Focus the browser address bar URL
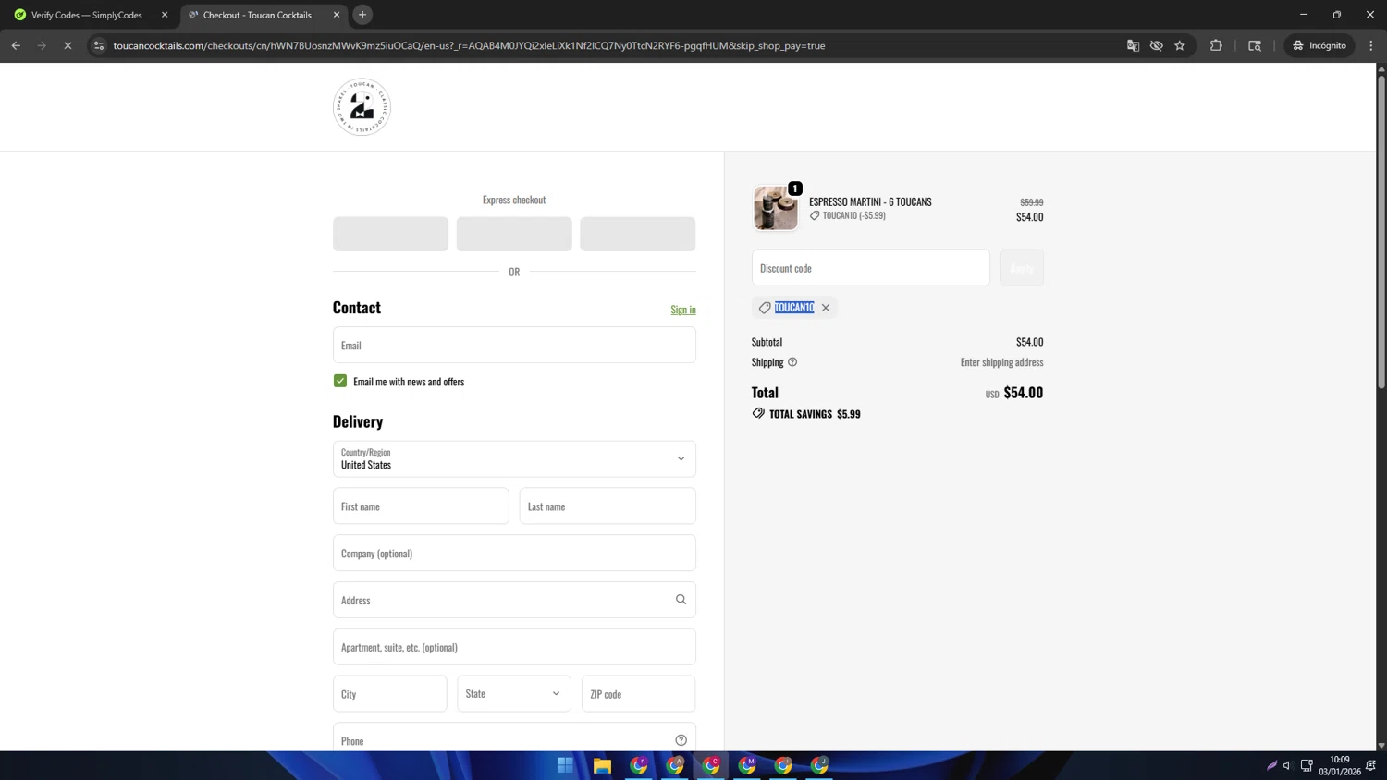Screen dimensions: 1387x780 coord(469,45)
